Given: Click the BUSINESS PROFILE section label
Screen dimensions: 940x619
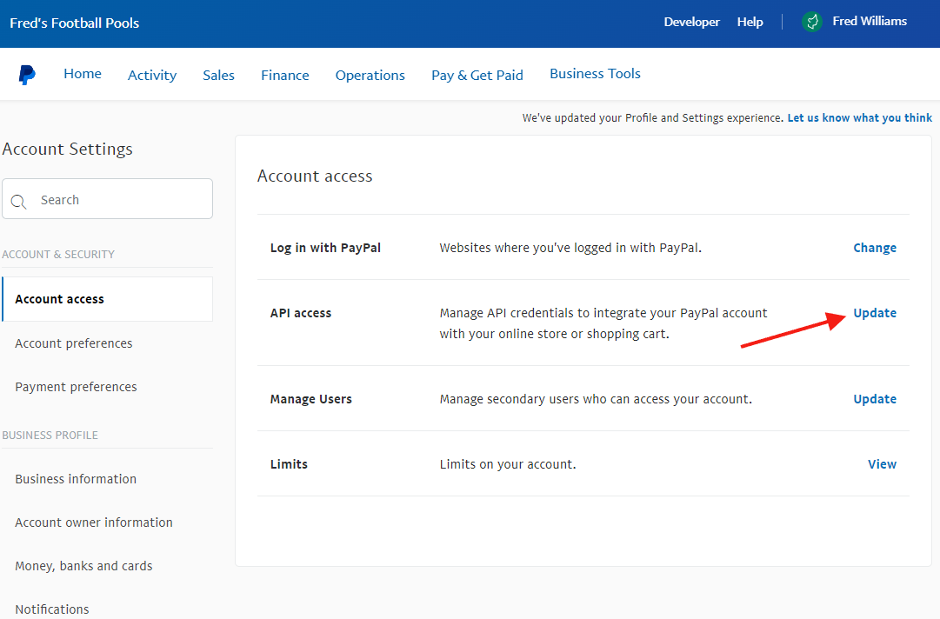Looking at the screenshot, I should [x=50, y=436].
